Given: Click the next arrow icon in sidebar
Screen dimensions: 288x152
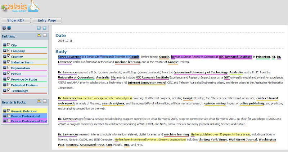Looking at the screenshot, I should pyautogui.click(x=45, y=28).
